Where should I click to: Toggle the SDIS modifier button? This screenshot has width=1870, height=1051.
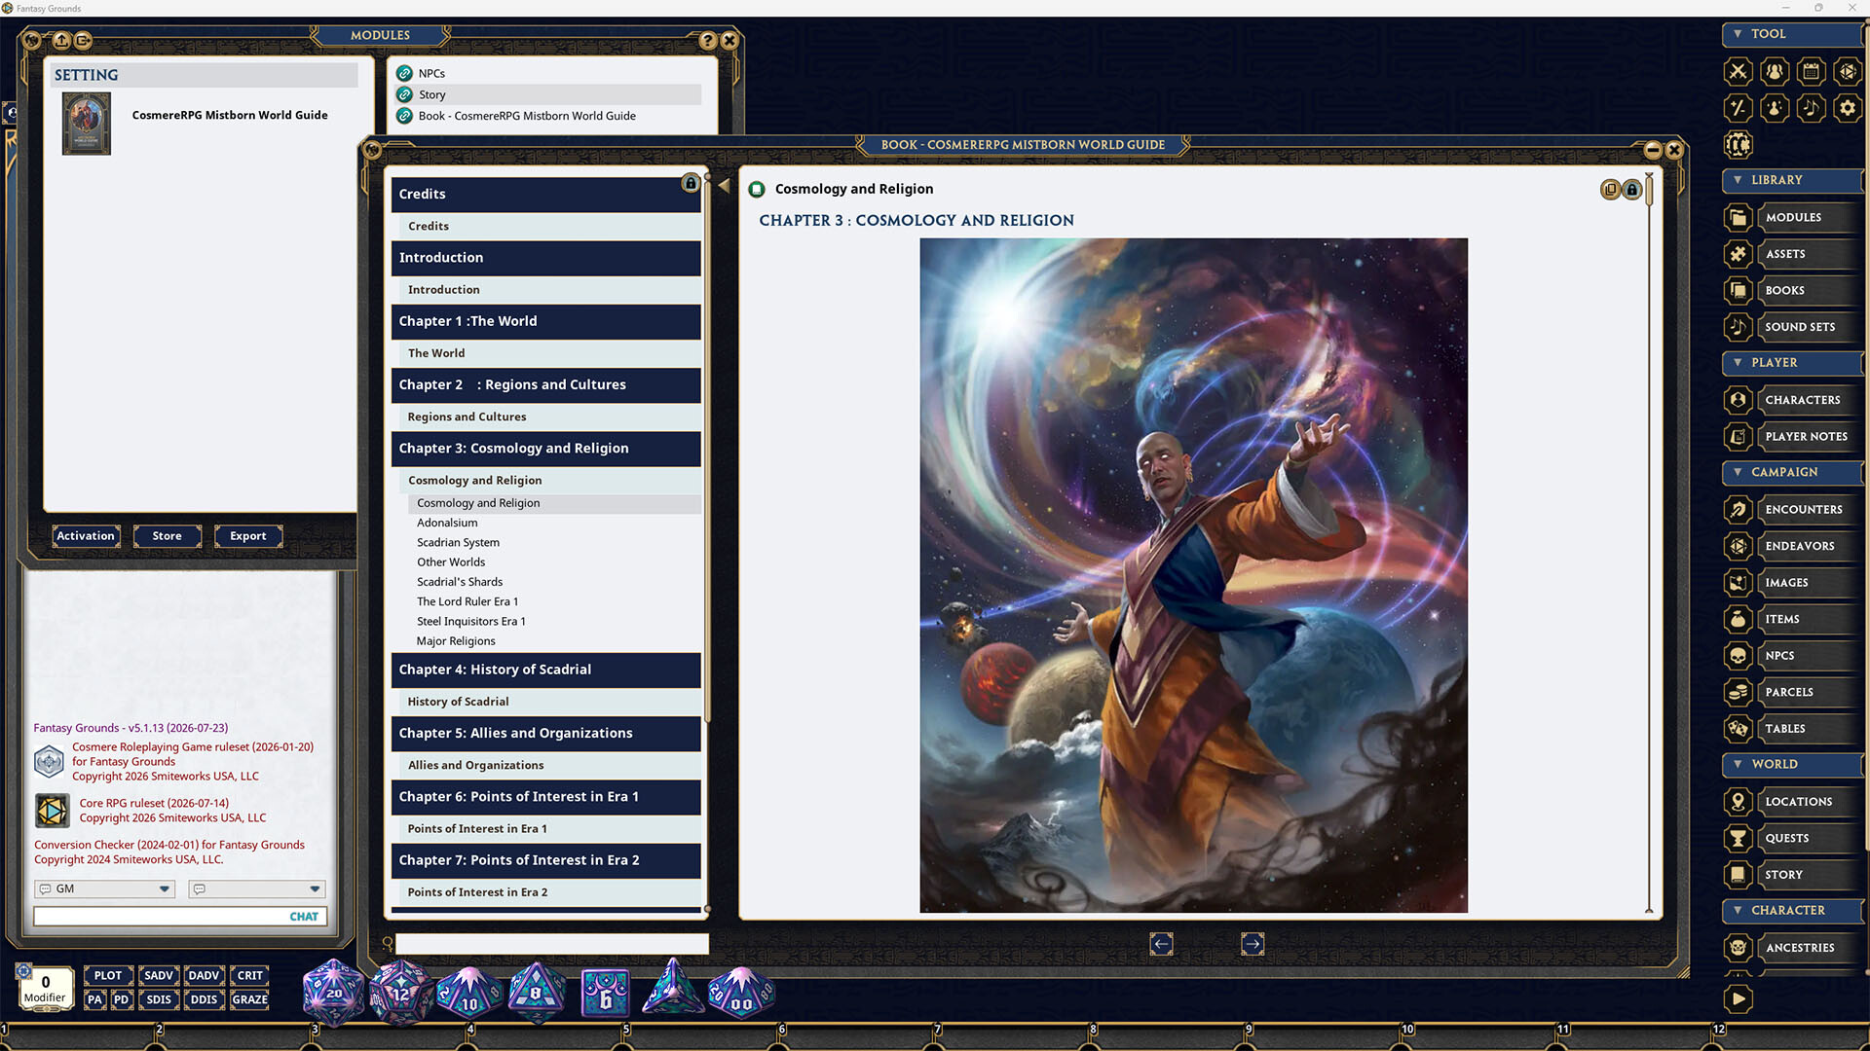point(159,999)
